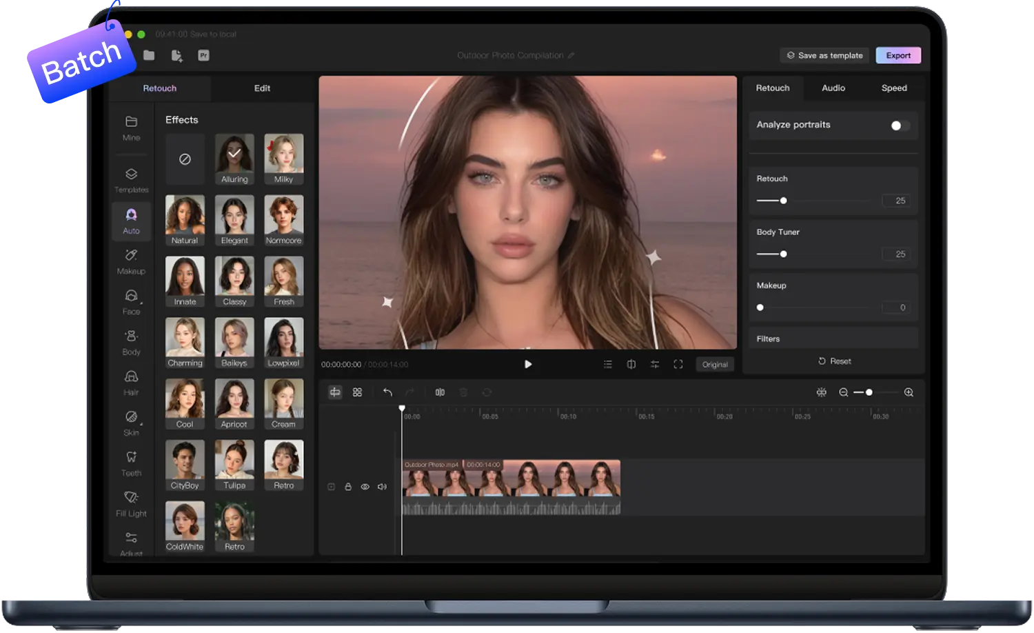Screen dimensions: 1034x633
Task: Adjust the Body Tuner slider handle
Action: [x=783, y=254]
